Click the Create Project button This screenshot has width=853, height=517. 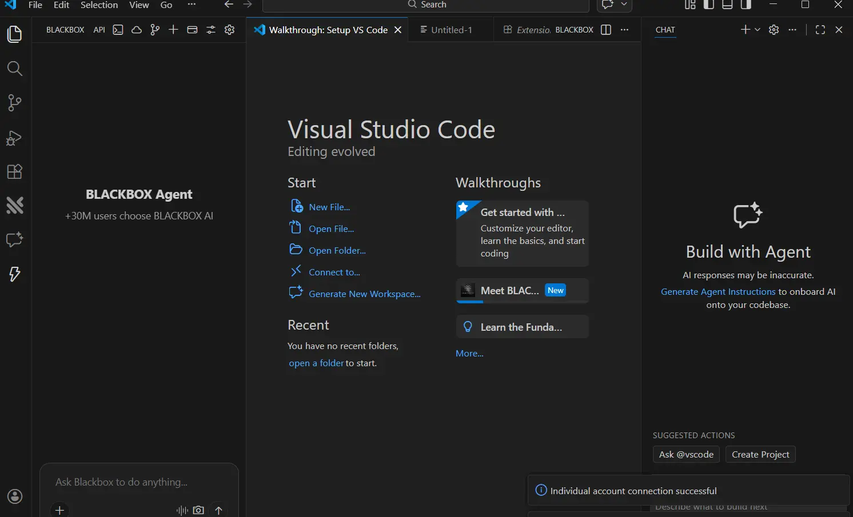pos(760,454)
